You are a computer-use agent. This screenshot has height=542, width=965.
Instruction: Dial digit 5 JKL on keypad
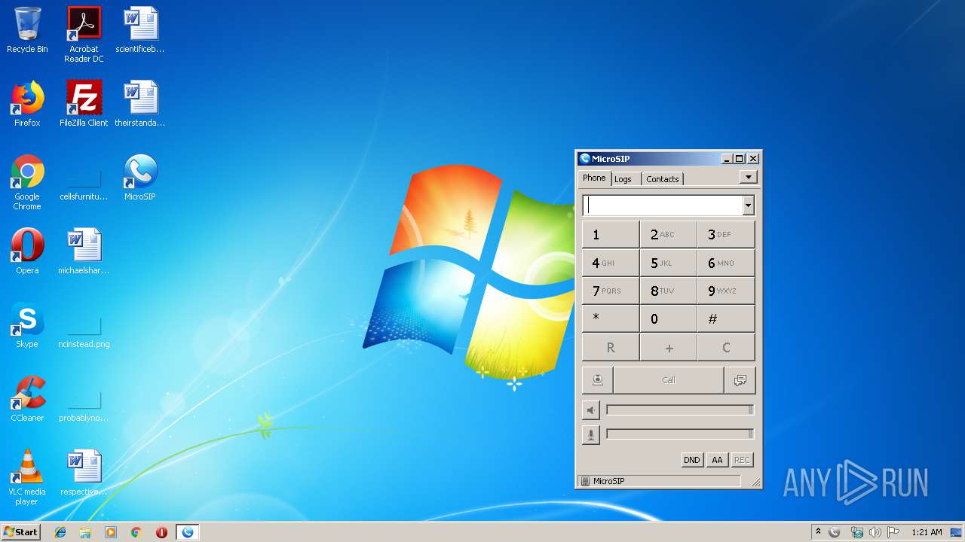[668, 263]
